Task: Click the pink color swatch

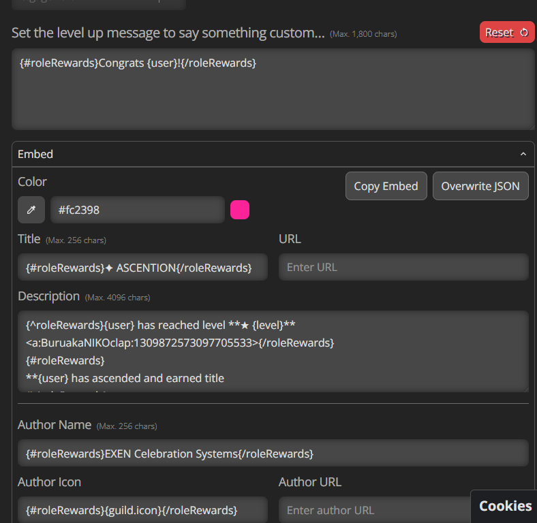Action: 240,210
